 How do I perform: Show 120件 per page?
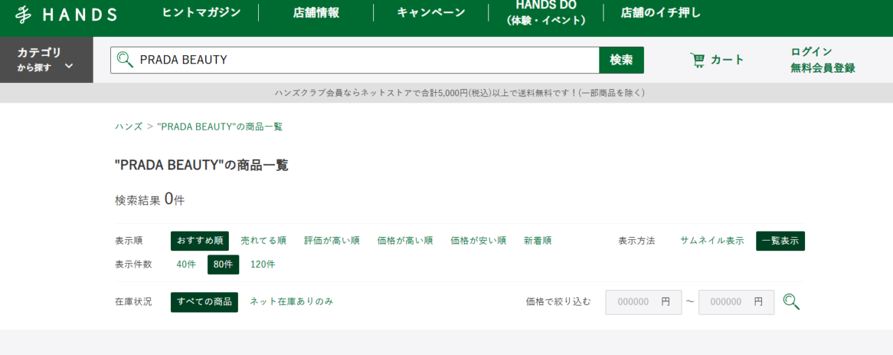pos(263,264)
